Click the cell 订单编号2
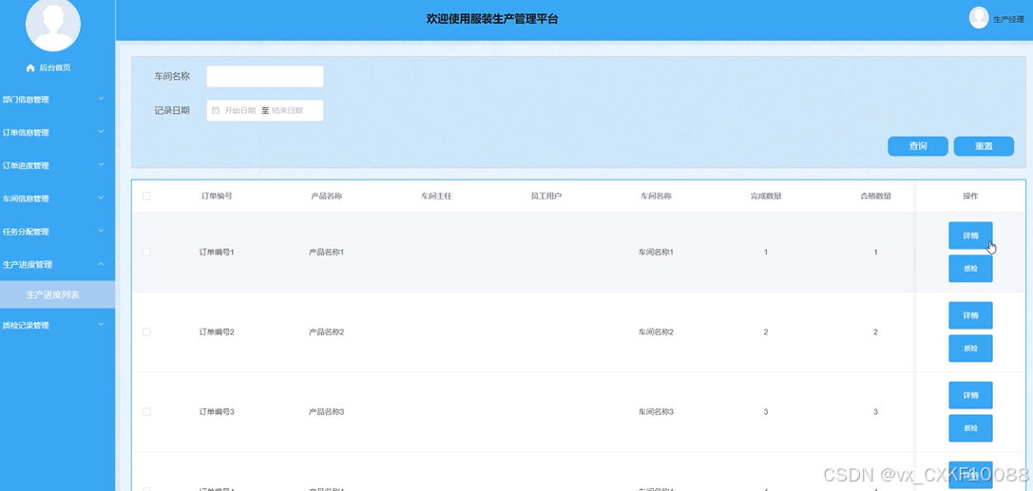 (217, 331)
